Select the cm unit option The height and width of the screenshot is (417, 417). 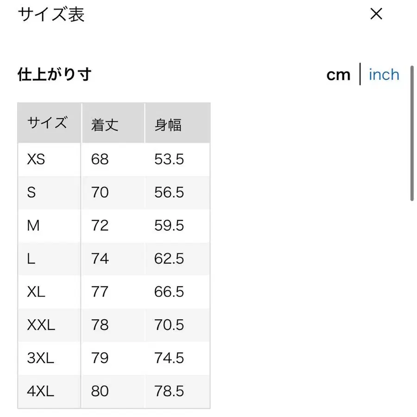338,75
